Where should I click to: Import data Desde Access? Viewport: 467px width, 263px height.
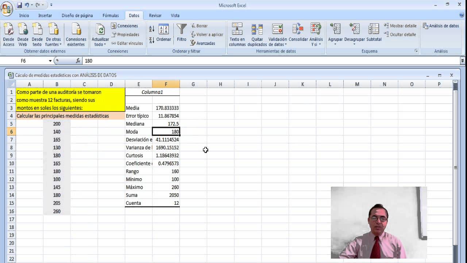click(8, 35)
